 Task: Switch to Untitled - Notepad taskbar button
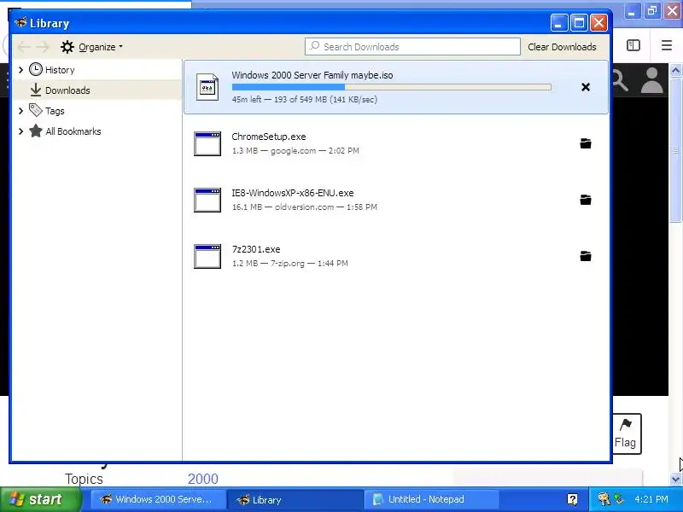pos(431,499)
